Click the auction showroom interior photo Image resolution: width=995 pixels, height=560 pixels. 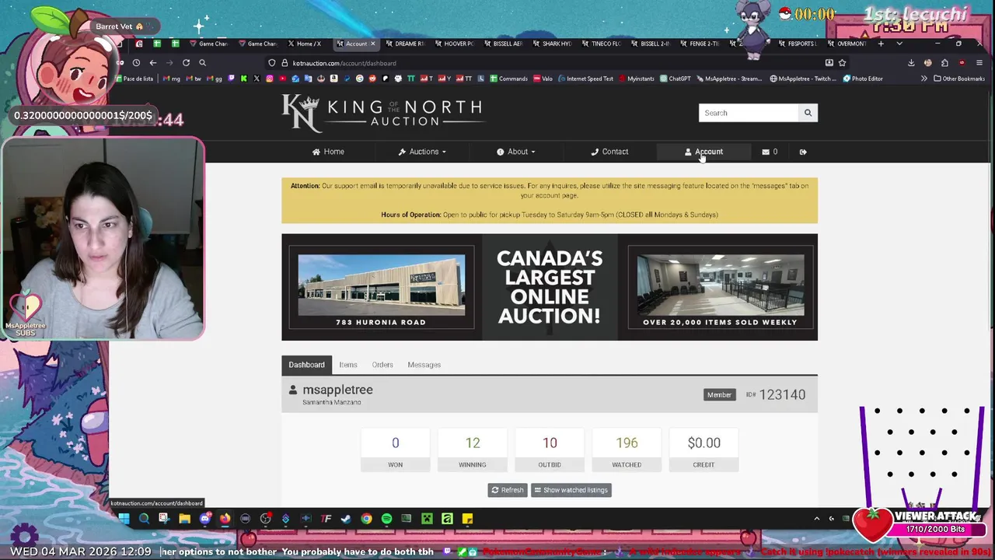[720, 285]
